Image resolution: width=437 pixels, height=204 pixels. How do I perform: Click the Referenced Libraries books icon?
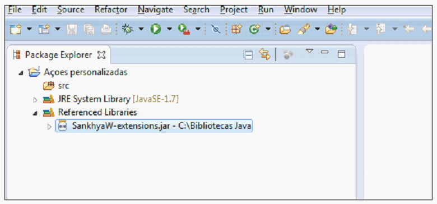49,113
